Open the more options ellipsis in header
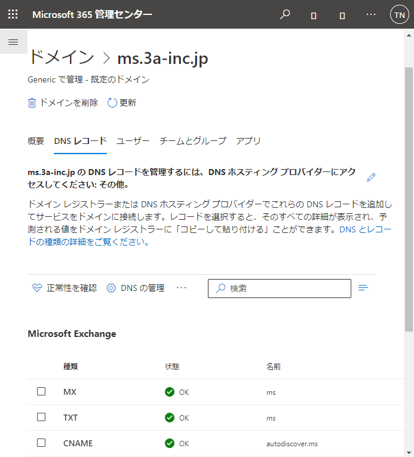 coord(371,14)
